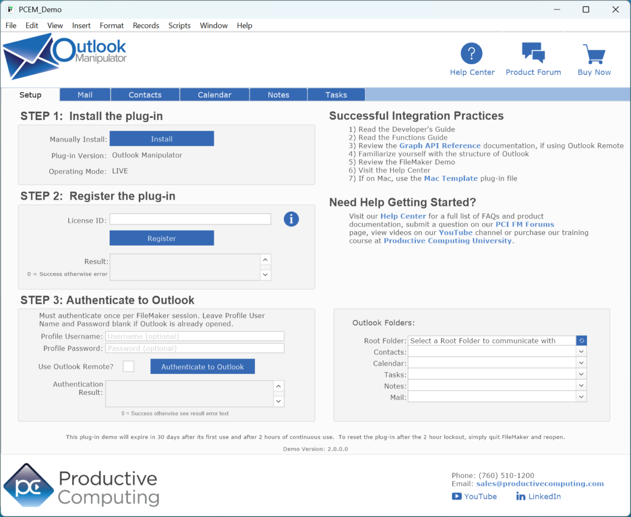This screenshot has height=517, width=631.
Task: Click the Authenticate to Outlook button
Action: (202, 366)
